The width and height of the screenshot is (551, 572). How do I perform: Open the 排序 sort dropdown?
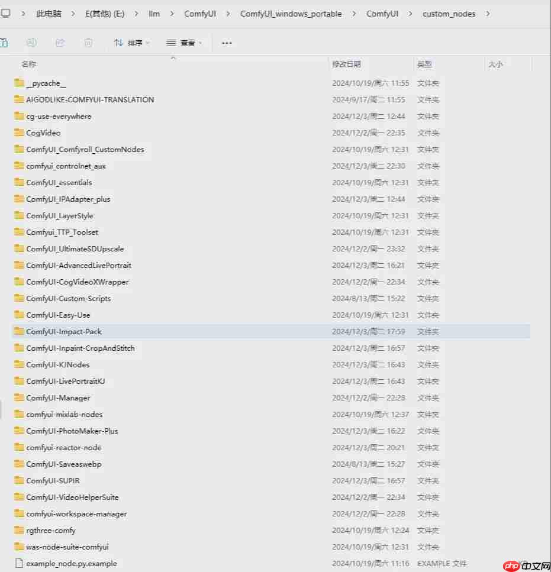(132, 43)
